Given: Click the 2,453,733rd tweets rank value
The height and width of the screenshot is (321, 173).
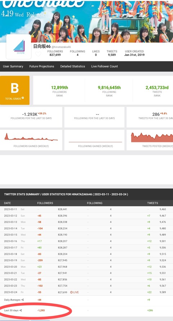Looking at the screenshot, I should tap(157, 88).
